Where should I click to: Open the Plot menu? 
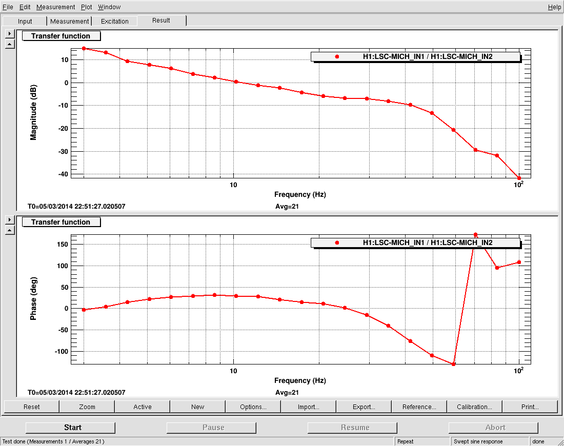86,7
